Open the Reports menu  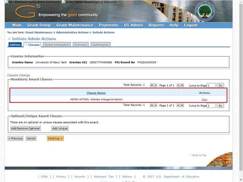pos(156,25)
